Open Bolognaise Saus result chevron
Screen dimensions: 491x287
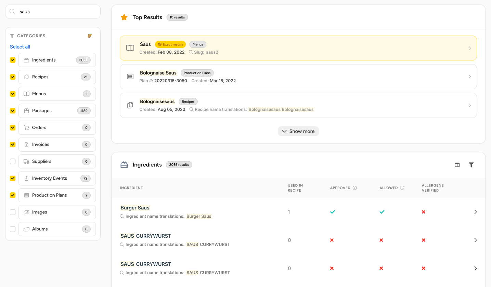(470, 77)
